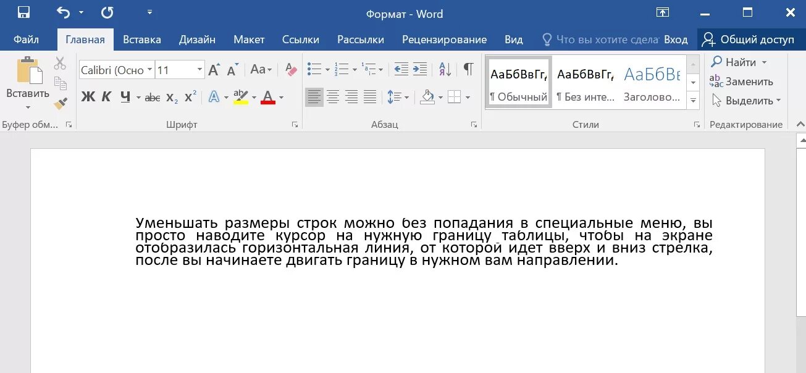The height and width of the screenshot is (373, 806).
Task: Toggle bold Ж formatting
Action: [88, 97]
